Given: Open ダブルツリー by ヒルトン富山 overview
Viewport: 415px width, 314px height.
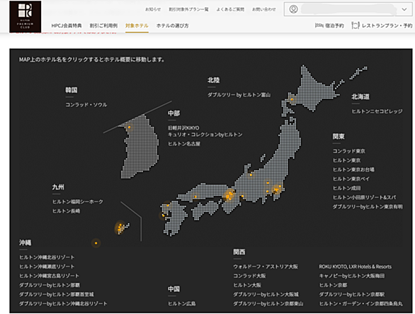Looking at the screenshot, I should pos(239,95).
